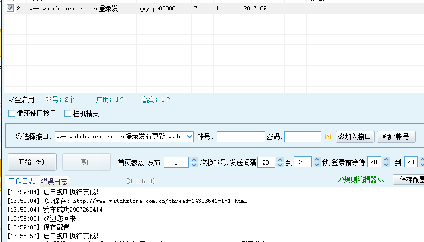Click the 发送间隔 minimum input field
Viewport: 424px width, 242px height.
coord(266,162)
